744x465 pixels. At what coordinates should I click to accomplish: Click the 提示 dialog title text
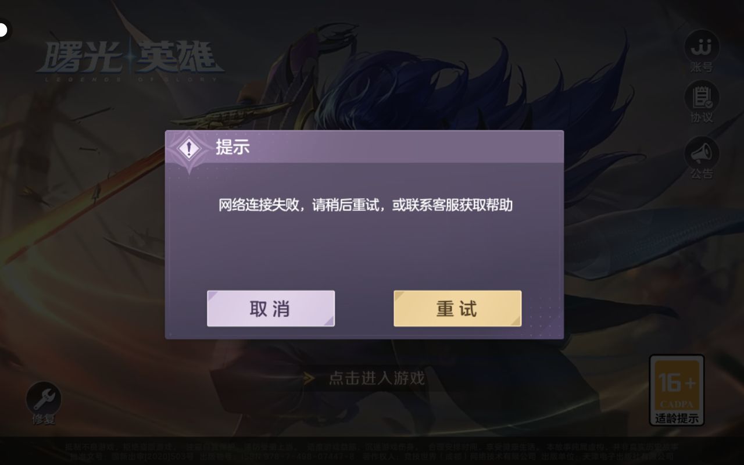[x=233, y=147]
